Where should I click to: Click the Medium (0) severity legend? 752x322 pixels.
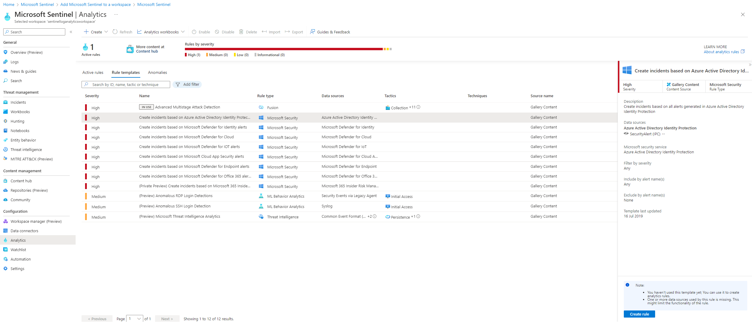(217, 55)
